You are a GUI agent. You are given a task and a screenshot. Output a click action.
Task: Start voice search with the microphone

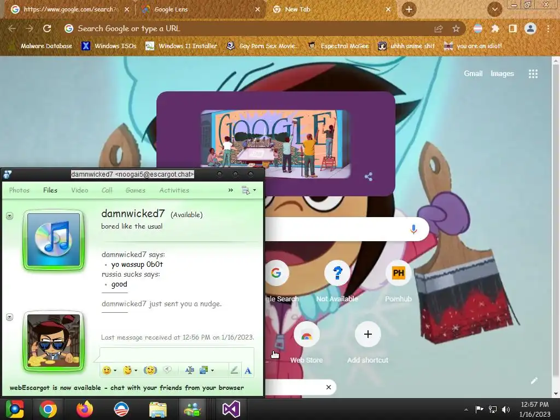coord(413,229)
